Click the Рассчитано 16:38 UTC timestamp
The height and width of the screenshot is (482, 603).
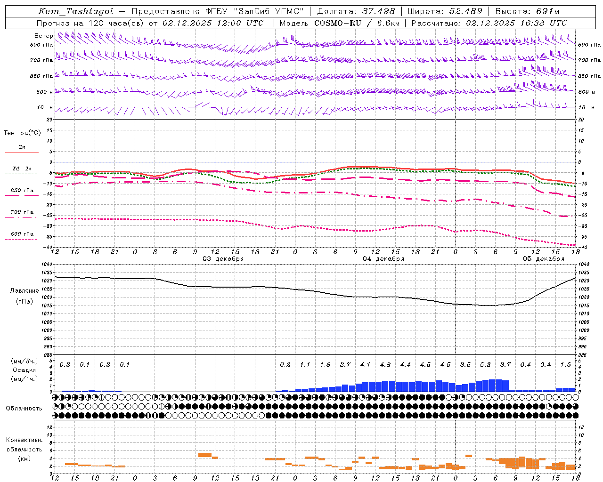(489, 23)
